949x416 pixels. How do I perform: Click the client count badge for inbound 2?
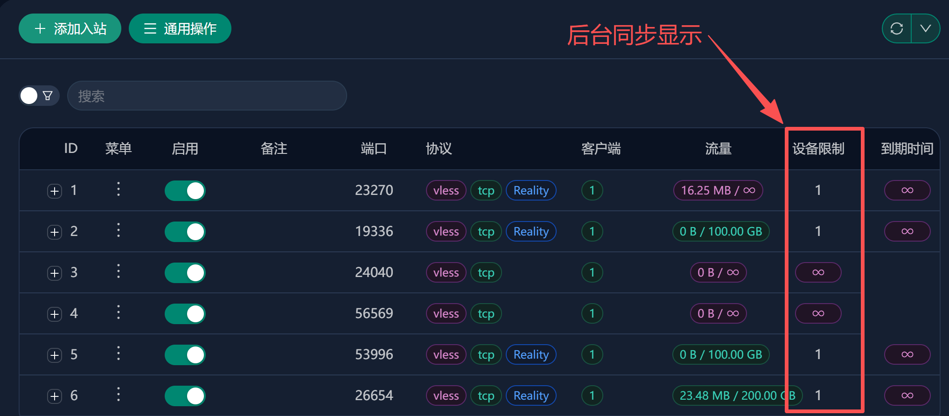pos(592,231)
